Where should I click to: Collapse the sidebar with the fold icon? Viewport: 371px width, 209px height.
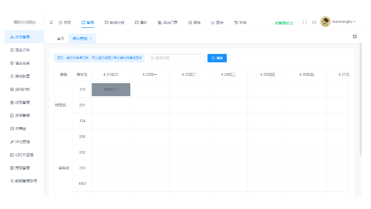(x=51, y=22)
